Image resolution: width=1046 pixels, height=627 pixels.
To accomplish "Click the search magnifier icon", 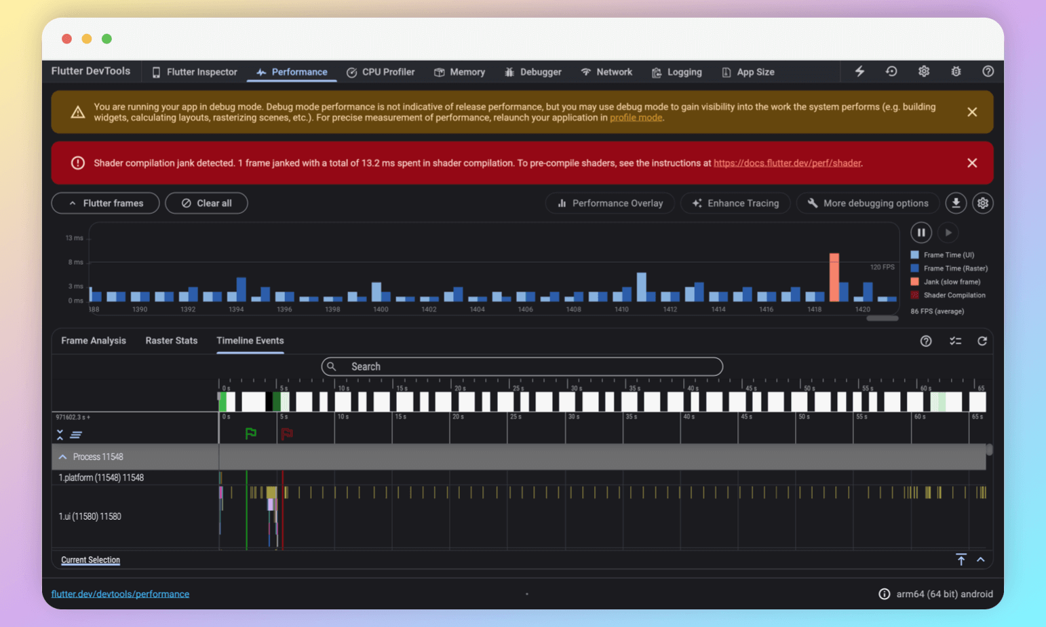I will click(x=332, y=366).
